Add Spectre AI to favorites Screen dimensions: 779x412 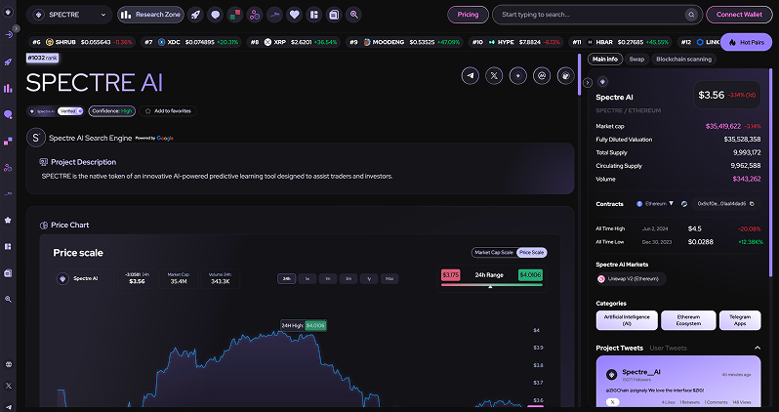click(168, 111)
